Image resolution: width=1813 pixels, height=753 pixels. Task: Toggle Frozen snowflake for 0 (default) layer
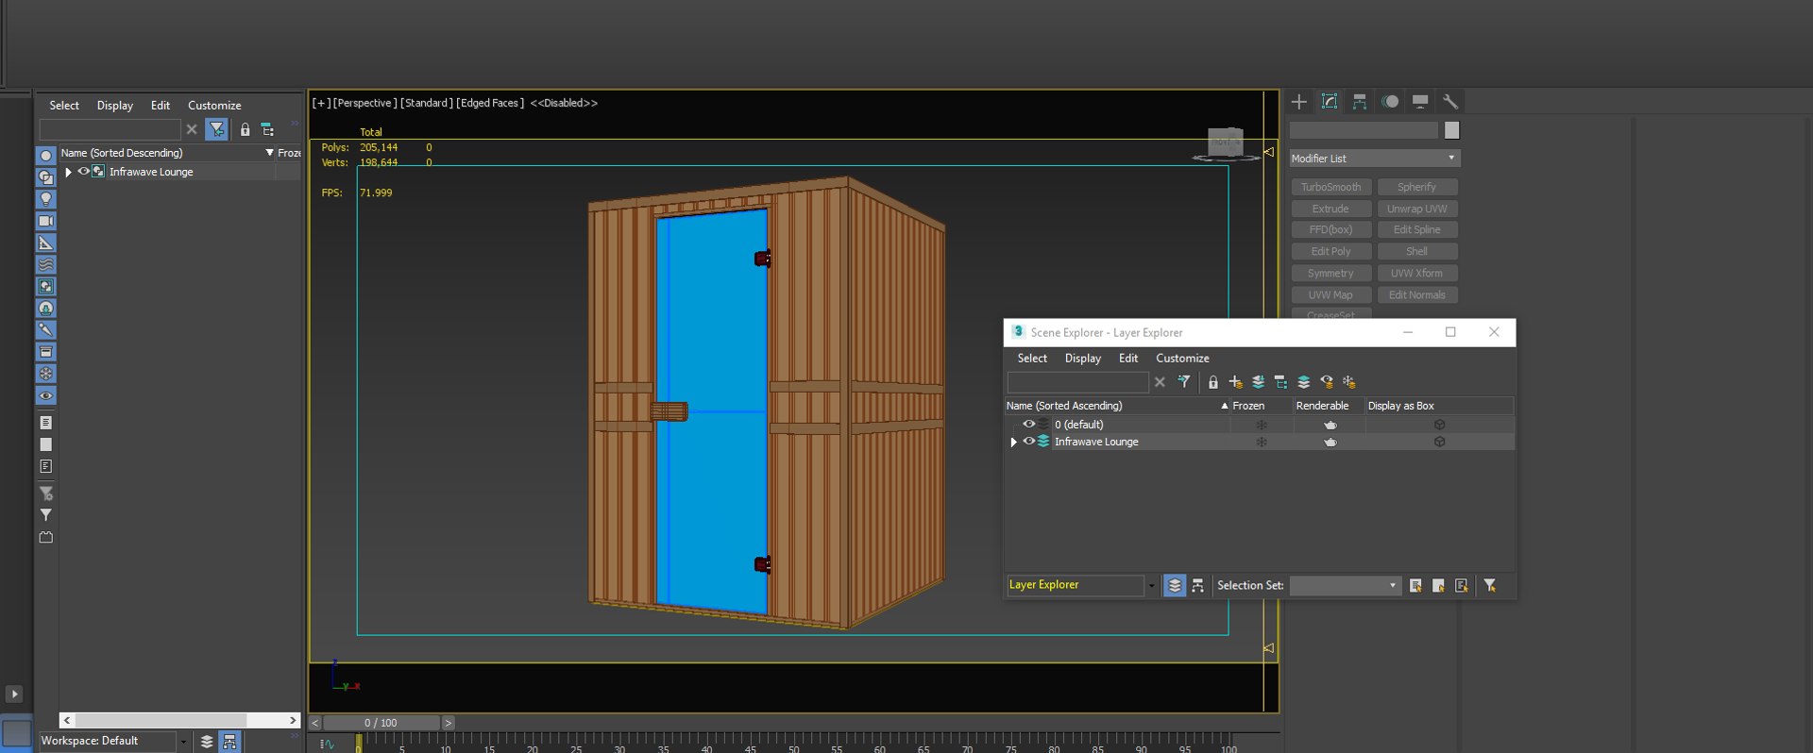point(1261,425)
